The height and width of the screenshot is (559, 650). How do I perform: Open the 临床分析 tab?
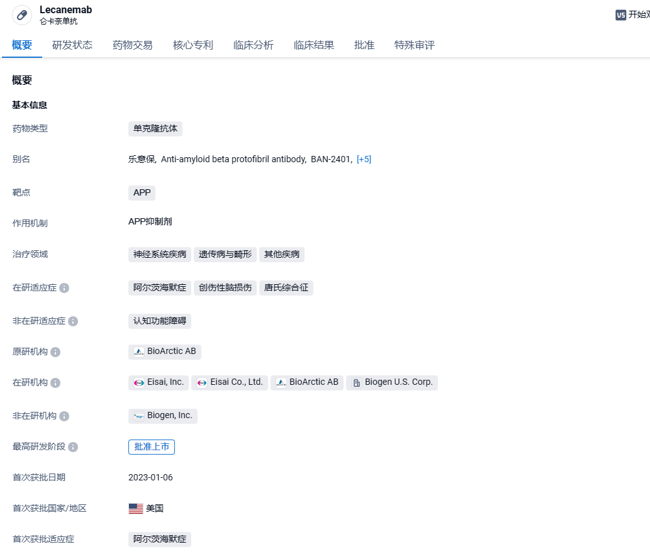click(x=254, y=45)
